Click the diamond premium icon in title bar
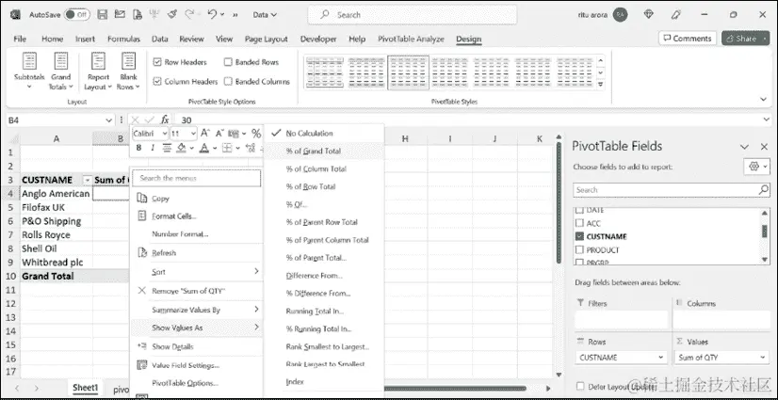Screen dimensions: 778x400 pyautogui.click(x=649, y=14)
